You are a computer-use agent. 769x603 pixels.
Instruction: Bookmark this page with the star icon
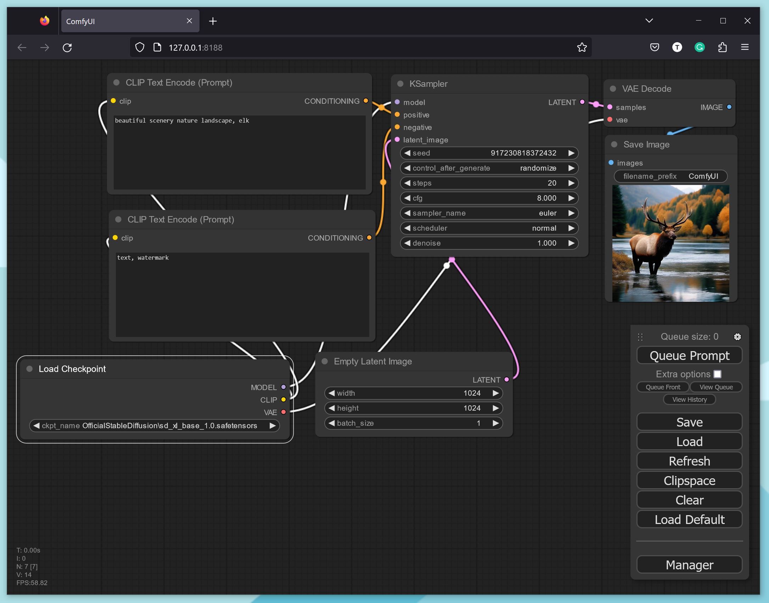pos(582,47)
